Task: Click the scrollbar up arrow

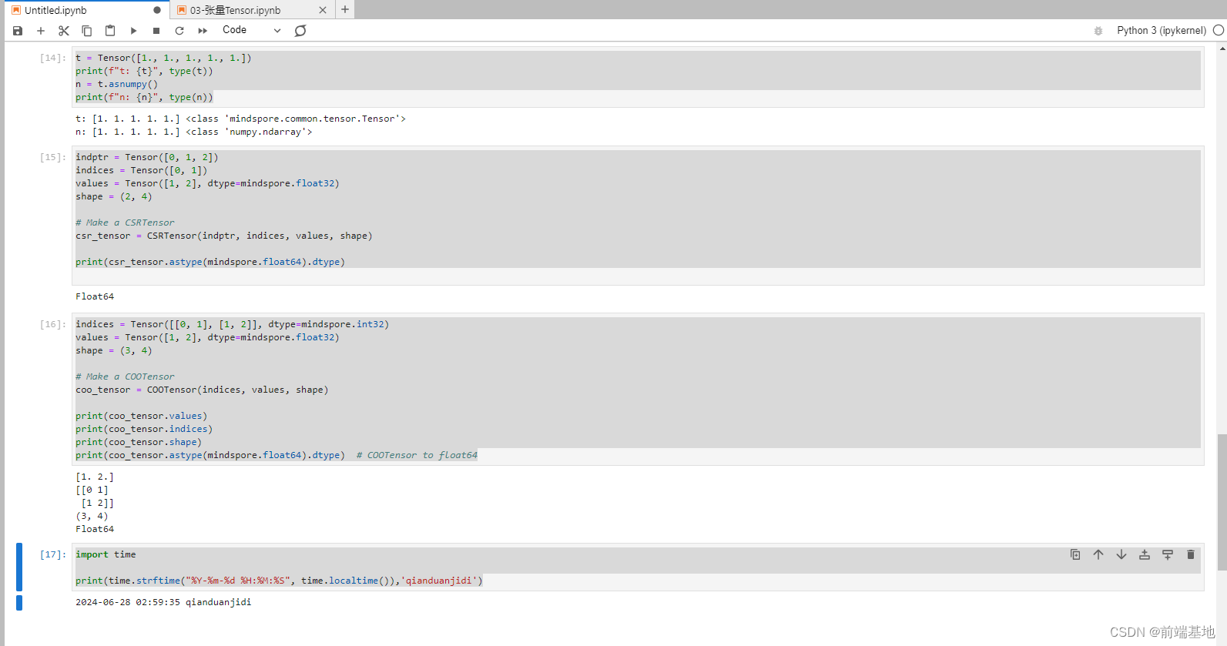Action: pos(1222,48)
